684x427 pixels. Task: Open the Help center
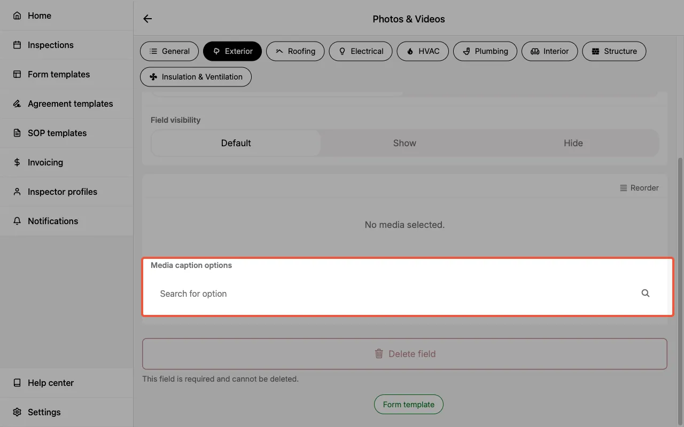[50, 383]
